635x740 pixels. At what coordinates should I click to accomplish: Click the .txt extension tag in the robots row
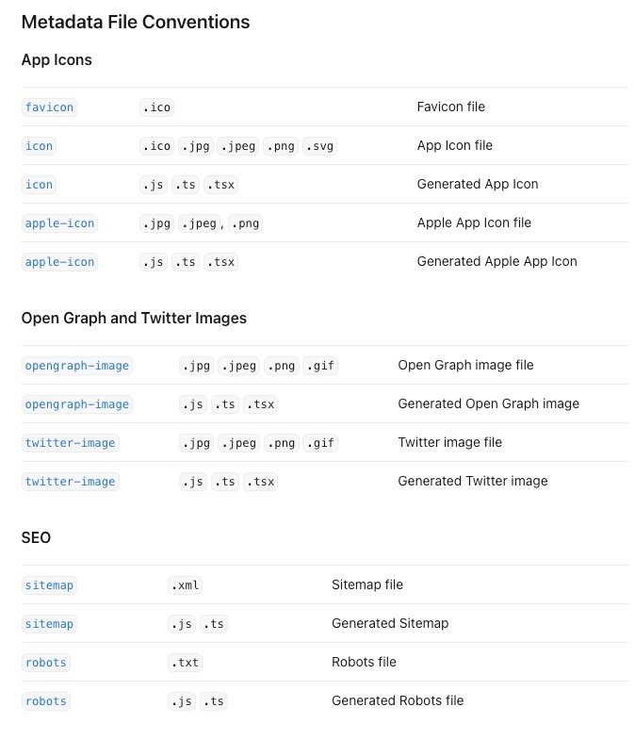click(185, 663)
